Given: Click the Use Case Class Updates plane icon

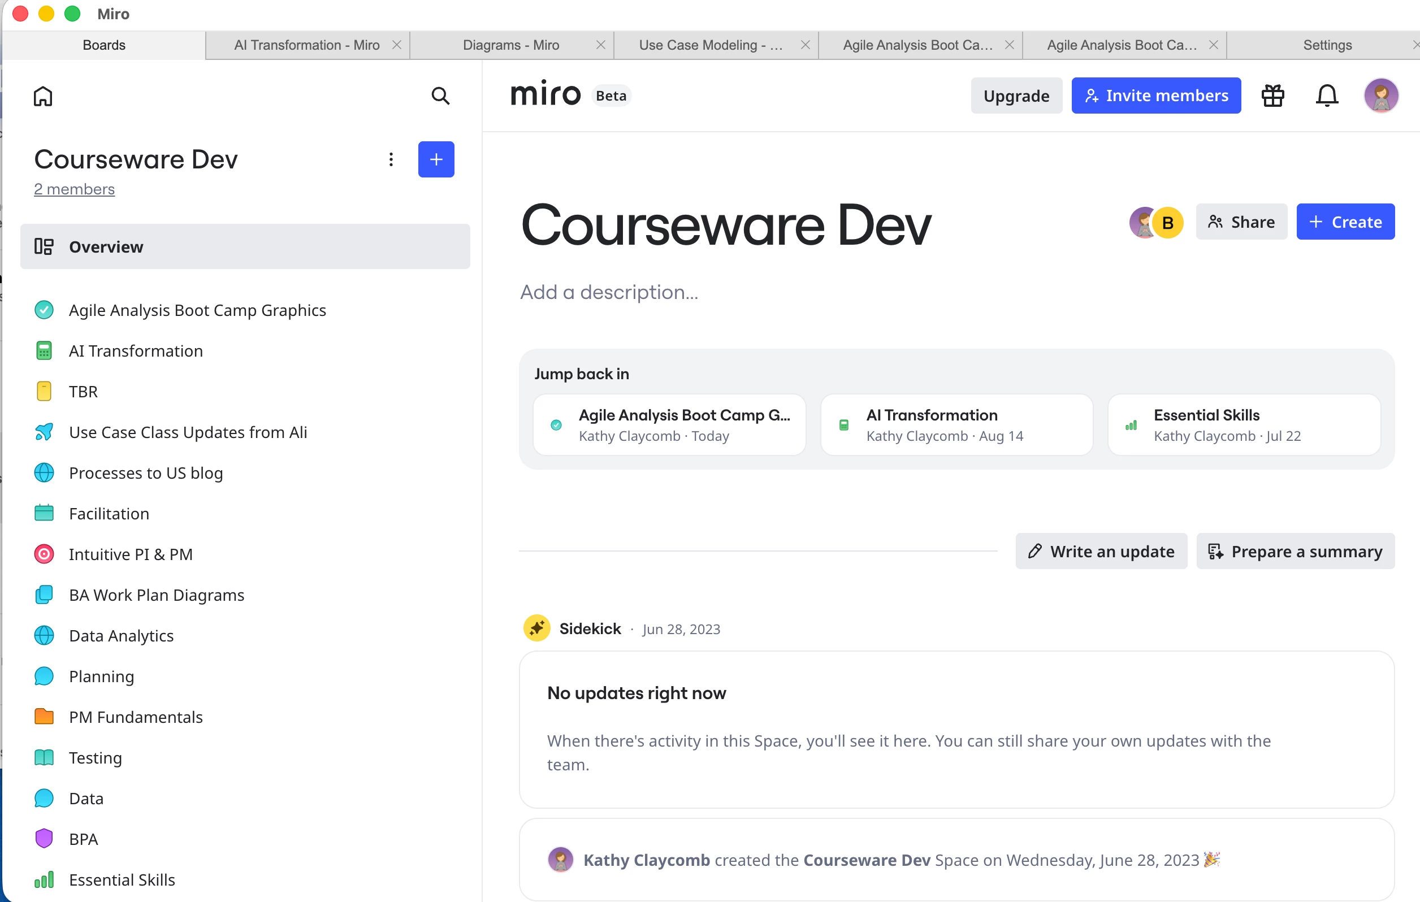Looking at the screenshot, I should [x=44, y=432].
